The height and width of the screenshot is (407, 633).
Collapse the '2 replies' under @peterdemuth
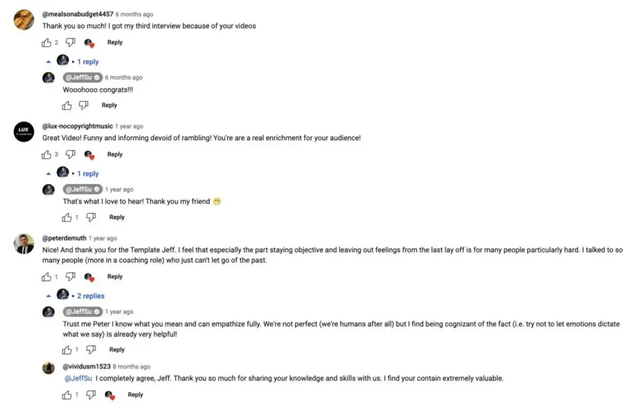tap(49, 295)
